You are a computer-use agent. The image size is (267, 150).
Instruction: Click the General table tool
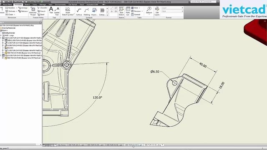pyautogui.click(x=136, y=15)
